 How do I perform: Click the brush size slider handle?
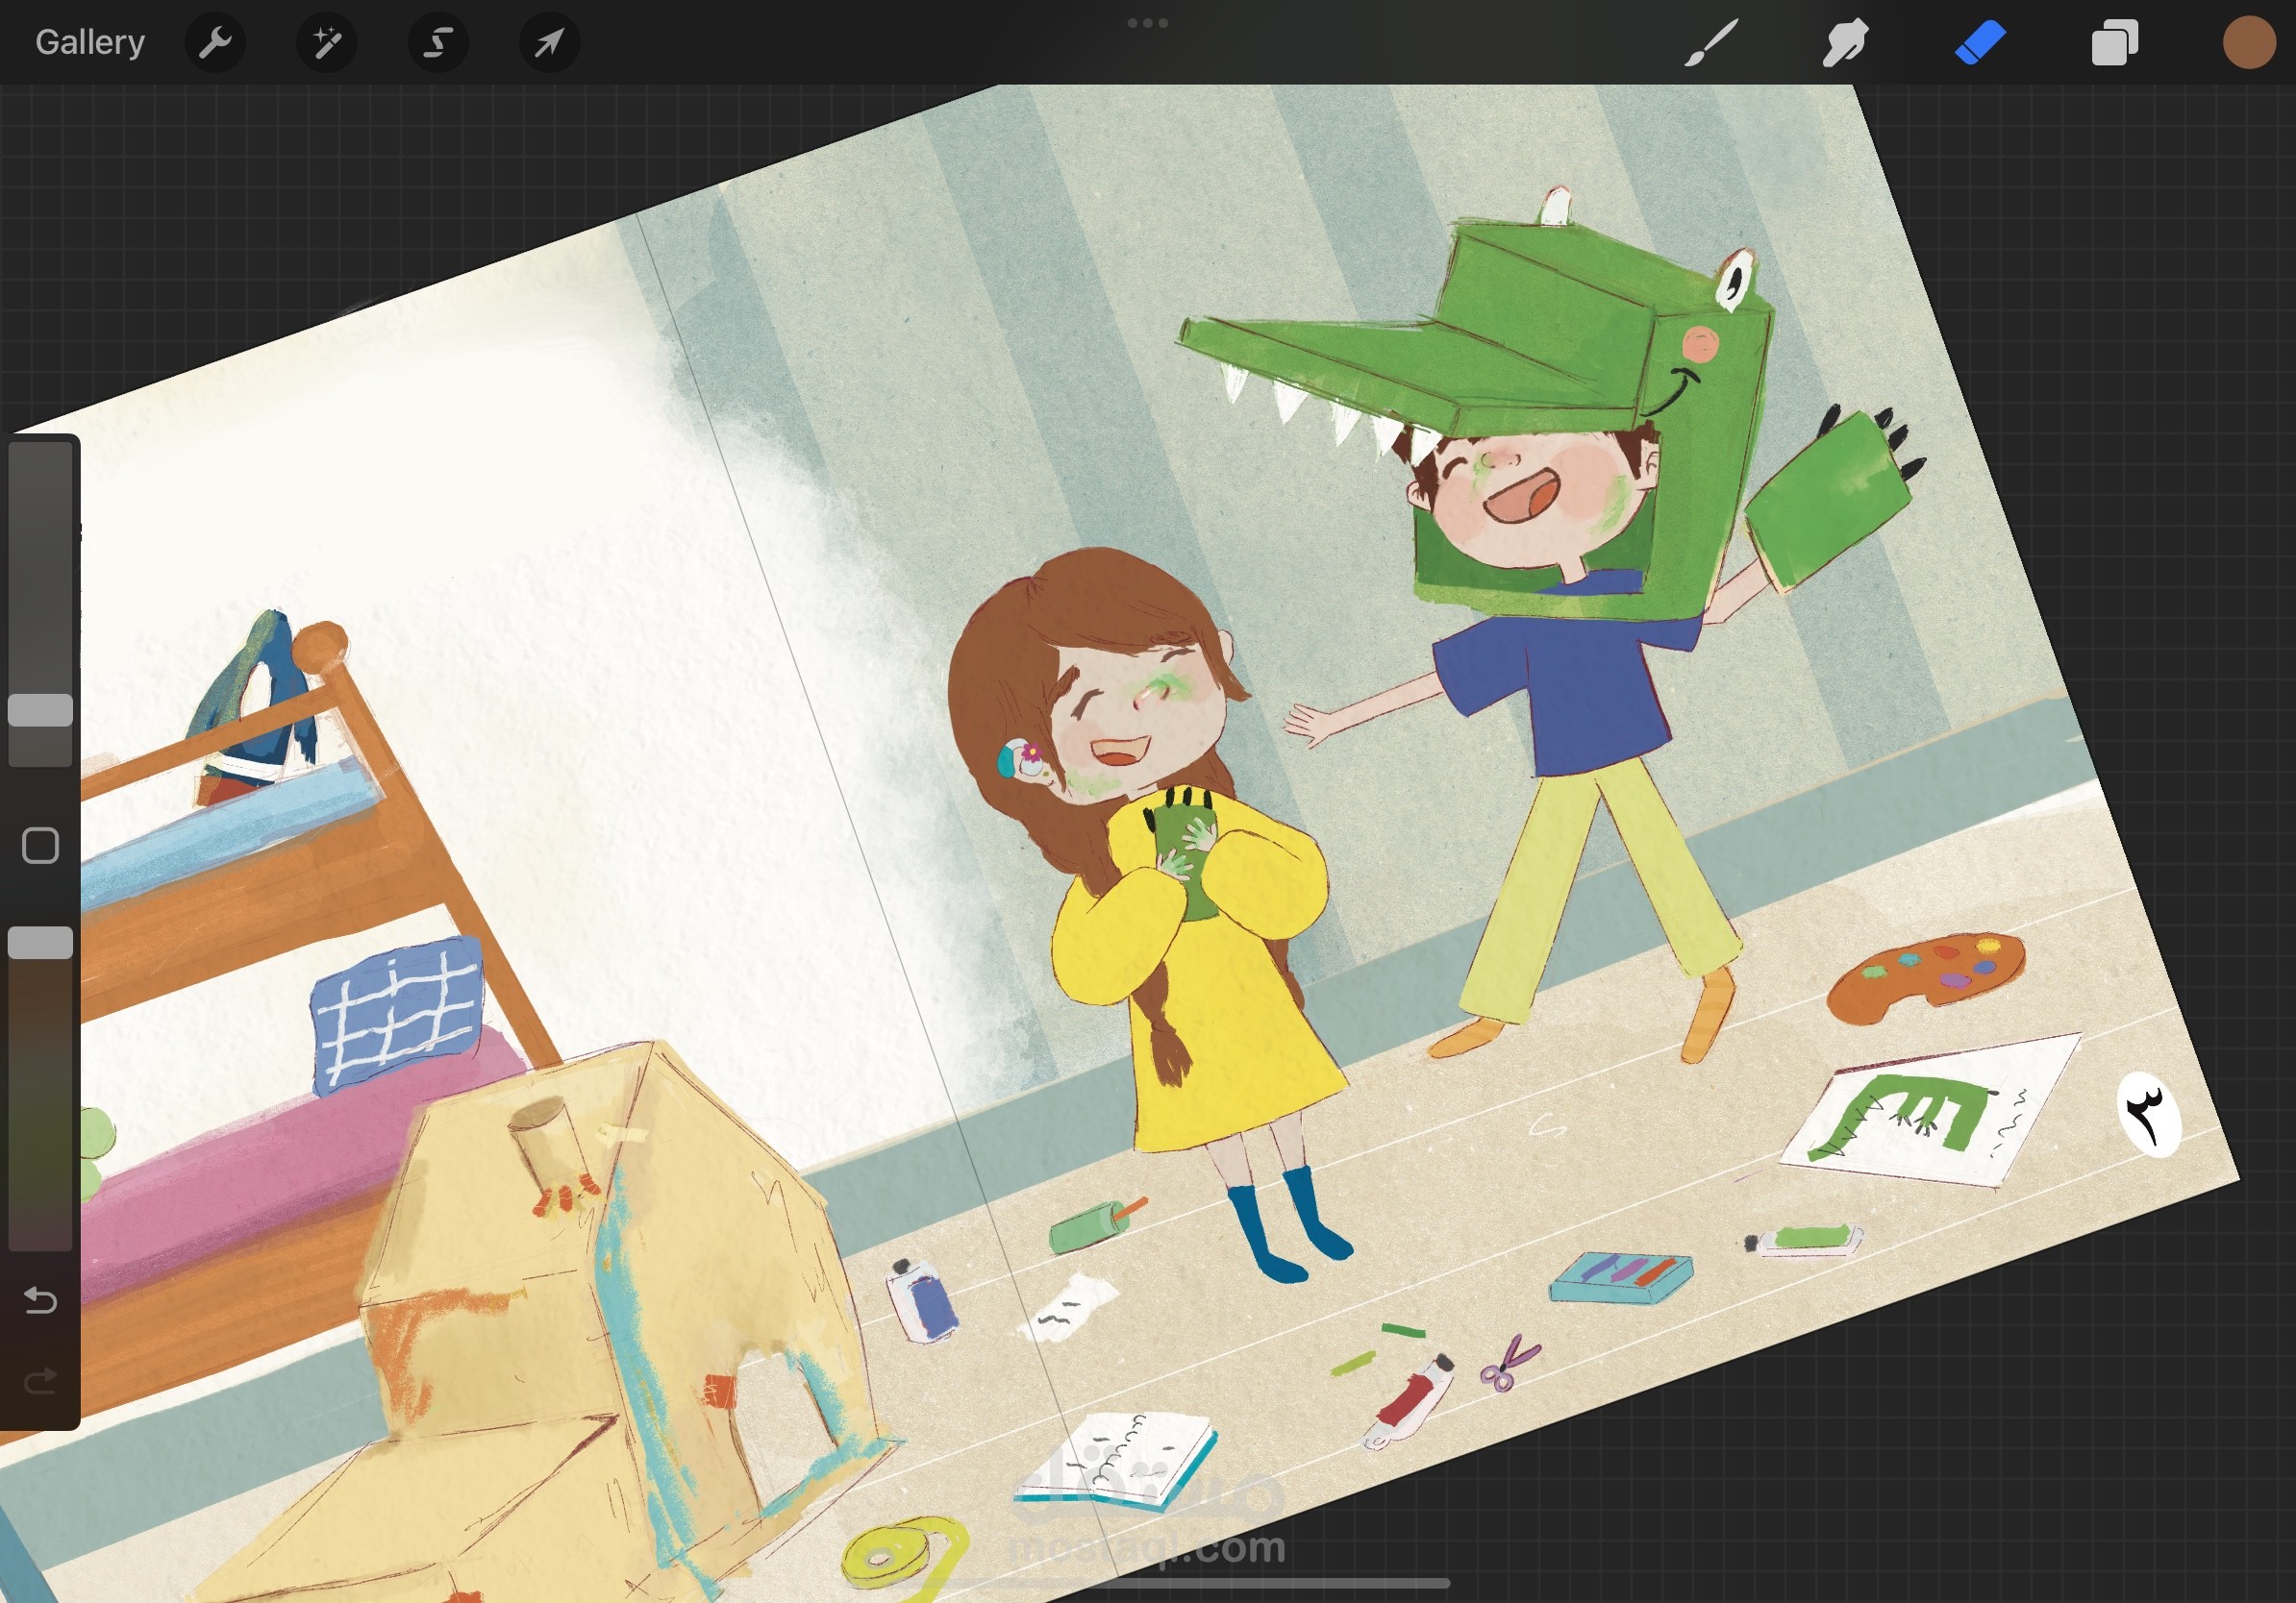40,710
